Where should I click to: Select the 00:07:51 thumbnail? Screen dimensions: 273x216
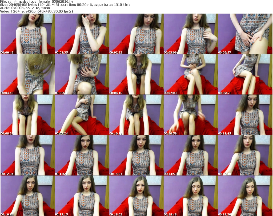coord(245,74)
